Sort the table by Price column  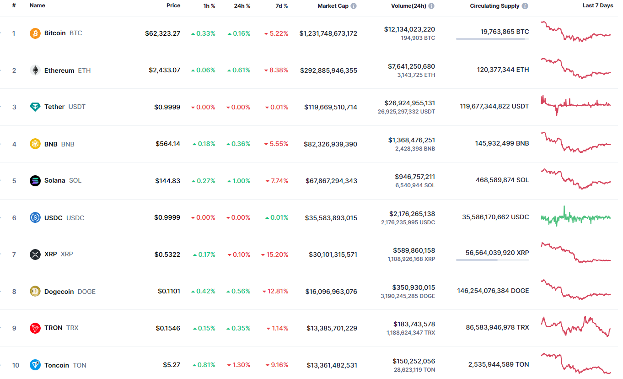(173, 5)
